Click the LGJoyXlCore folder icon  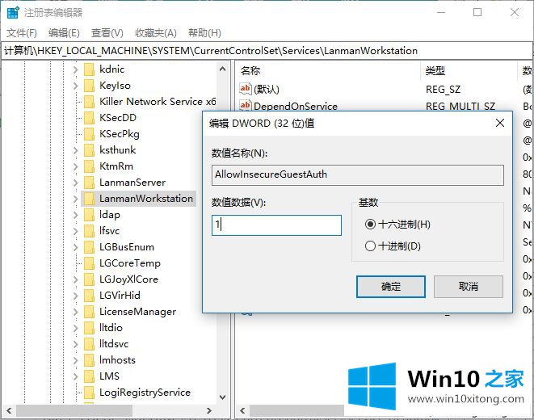click(x=89, y=279)
